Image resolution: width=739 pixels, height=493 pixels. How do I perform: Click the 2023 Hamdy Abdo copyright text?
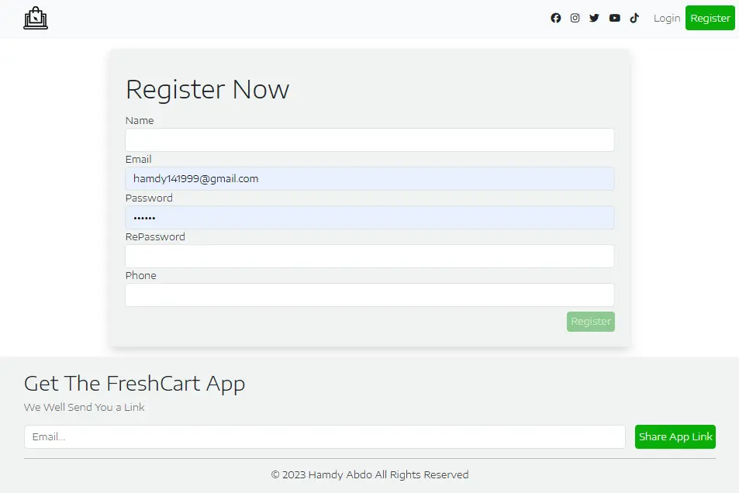tap(369, 474)
